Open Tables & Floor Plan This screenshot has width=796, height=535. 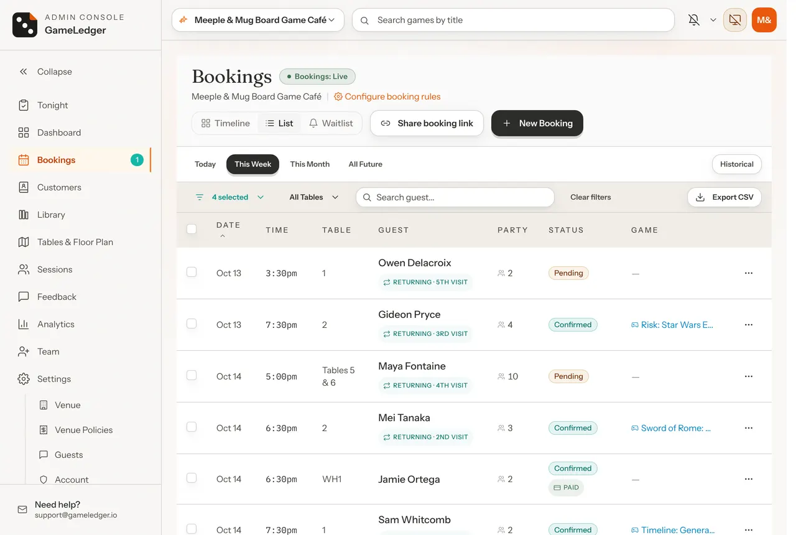[x=81, y=242]
